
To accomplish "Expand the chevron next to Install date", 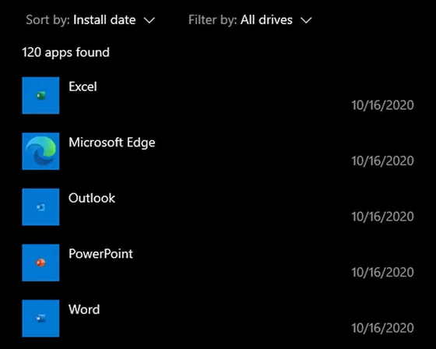I will point(149,20).
